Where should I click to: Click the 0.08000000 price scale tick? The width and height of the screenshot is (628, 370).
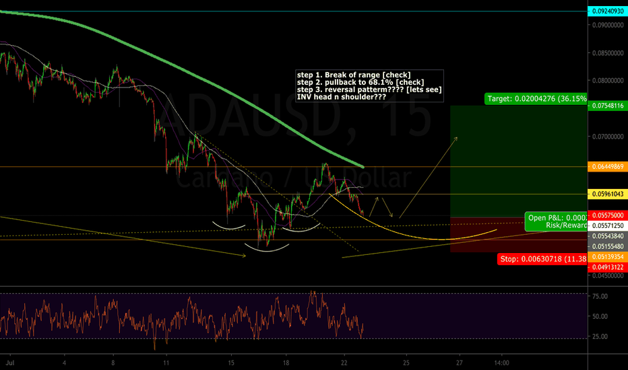[x=608, y=81]
